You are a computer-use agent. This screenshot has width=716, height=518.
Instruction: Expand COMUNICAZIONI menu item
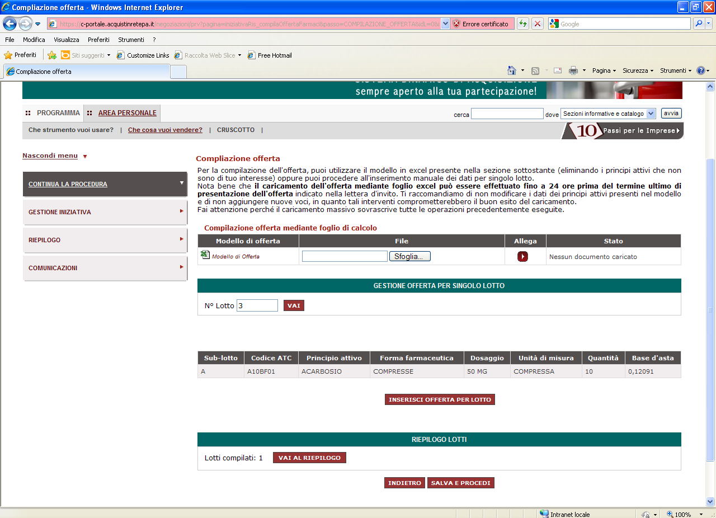(x=105, y=268)
